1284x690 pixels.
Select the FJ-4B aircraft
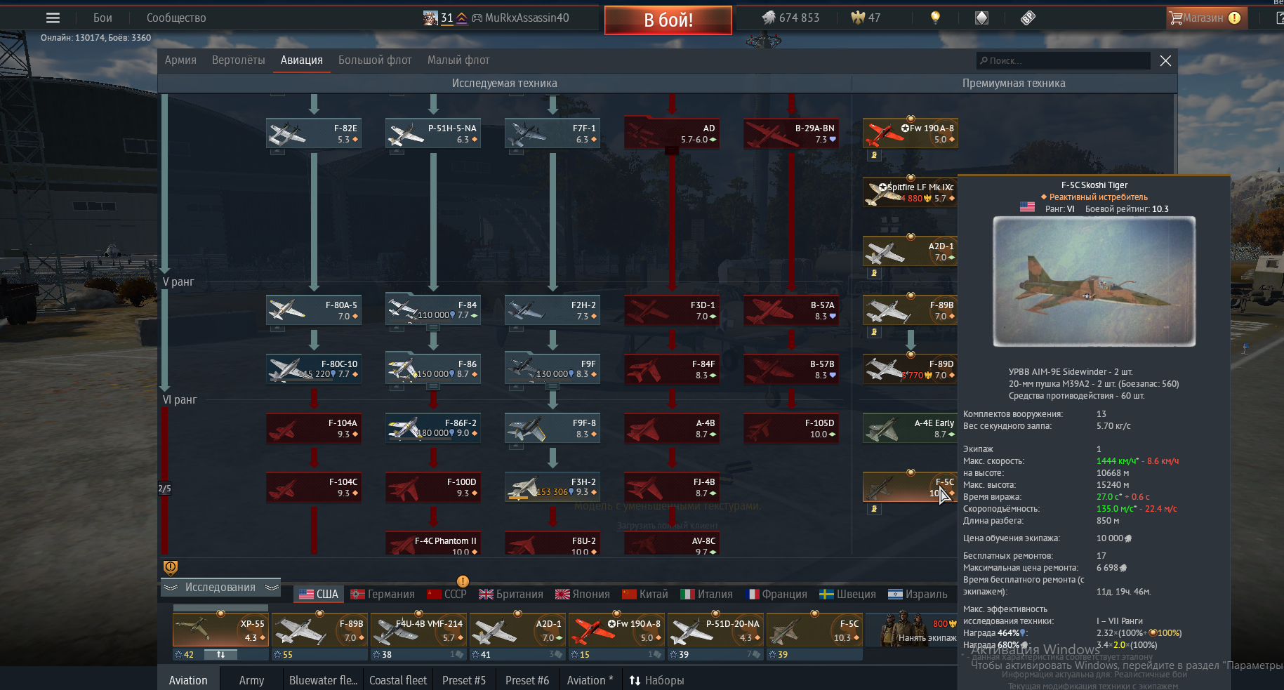[672, 487]
